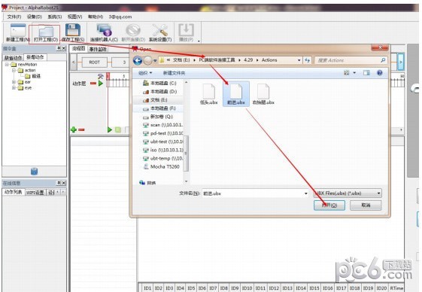The height and width of the screenshot is (292, 422).
Task: Click the blue back arrow in Open dialog
Action: [x=138, y=60]
